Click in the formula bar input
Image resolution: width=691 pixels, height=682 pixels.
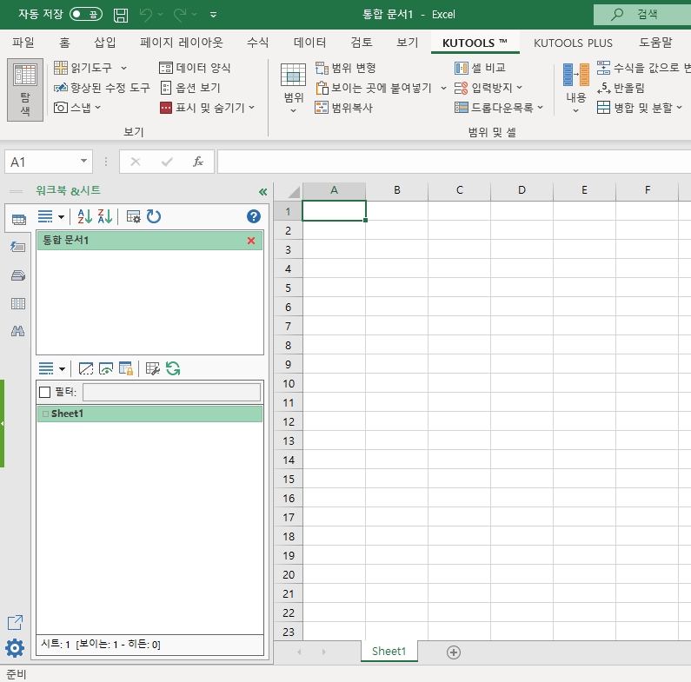pyautogui.click(x=454, y=162)
